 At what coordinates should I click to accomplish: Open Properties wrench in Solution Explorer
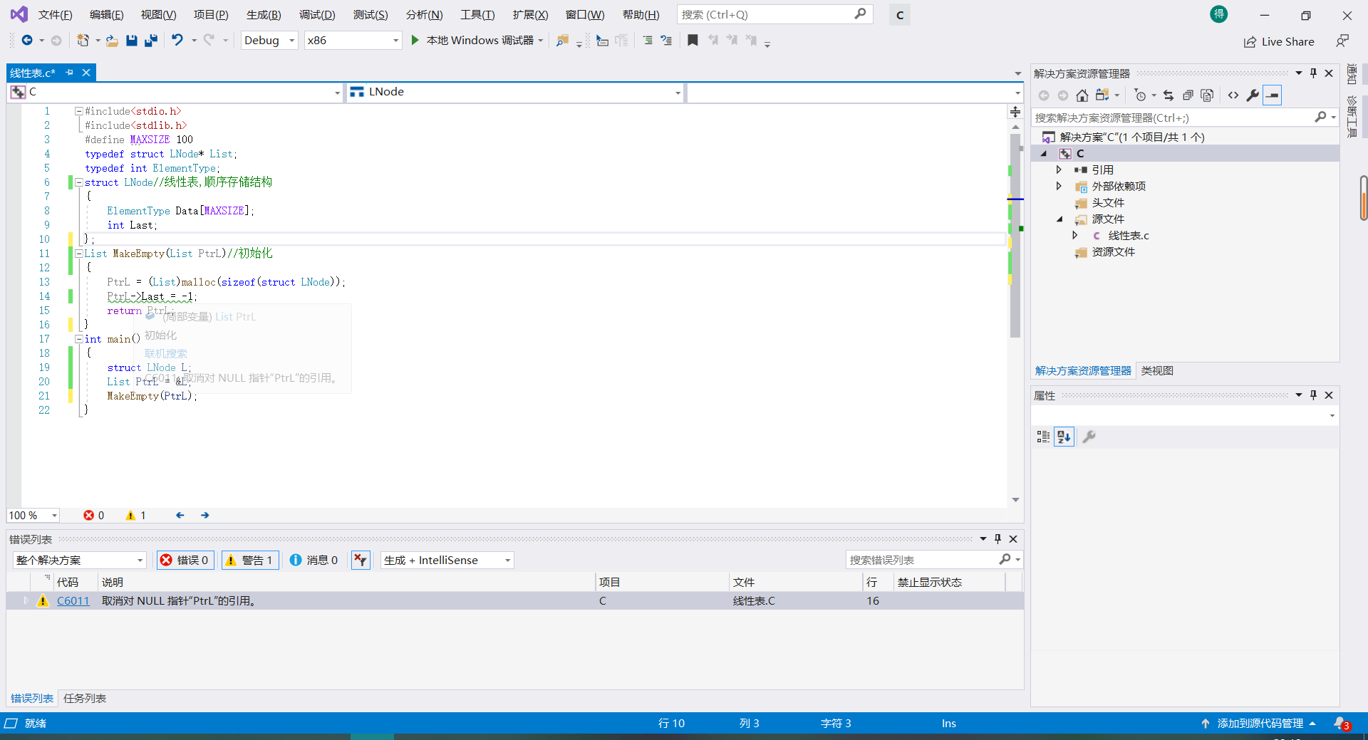pos(1253,95)
